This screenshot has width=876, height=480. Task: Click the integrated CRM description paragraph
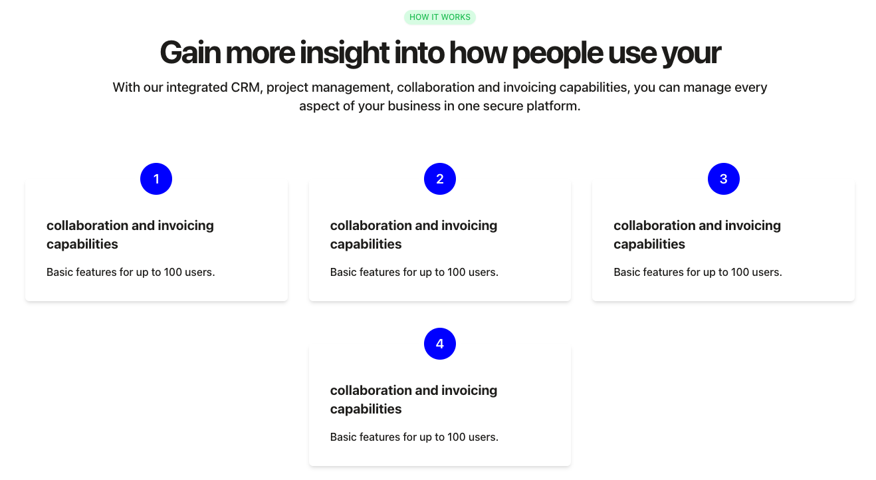[440, 96]
